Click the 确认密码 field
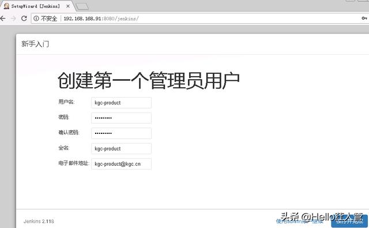This screenshot has width=369, height=228. [x=121, y=133]
